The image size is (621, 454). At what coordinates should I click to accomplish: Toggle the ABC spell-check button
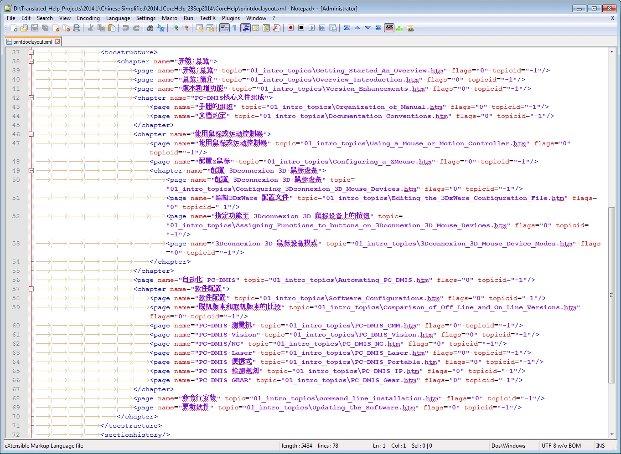(x=389, y=28)
